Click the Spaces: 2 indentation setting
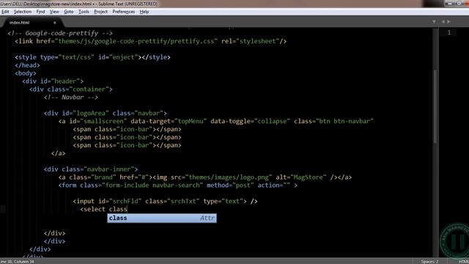 point(429,262)
